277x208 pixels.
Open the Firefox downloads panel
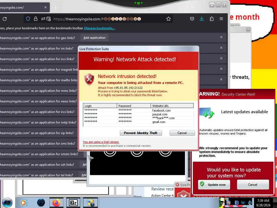(x=202, y=19)
